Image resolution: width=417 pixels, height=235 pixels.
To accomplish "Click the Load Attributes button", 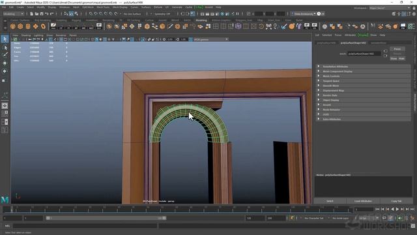I will point(363,201).
